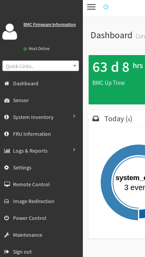This screenshot has width=145, height=257.
Task: Click the blue clock icon in header
Action: click(106, 7)
